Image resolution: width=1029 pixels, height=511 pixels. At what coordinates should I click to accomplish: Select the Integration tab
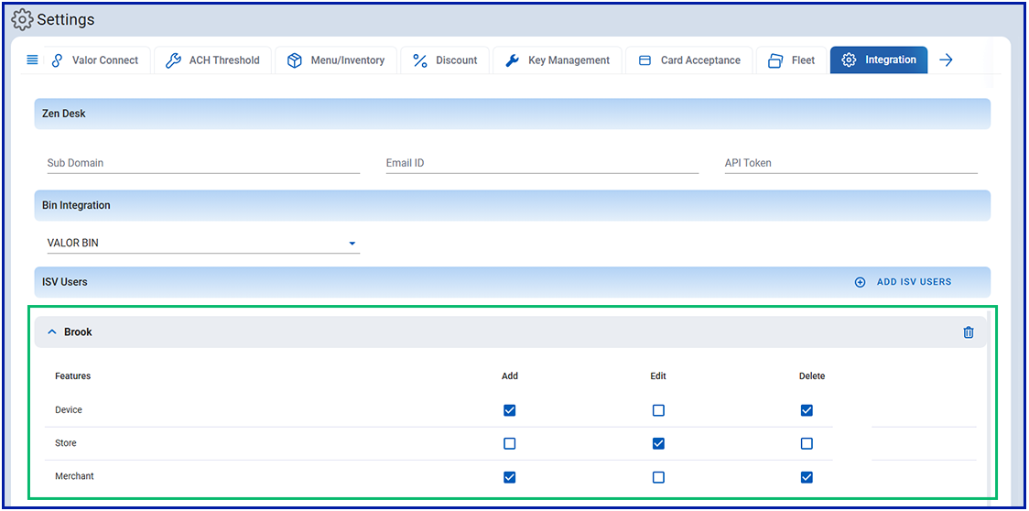(879, 60)
